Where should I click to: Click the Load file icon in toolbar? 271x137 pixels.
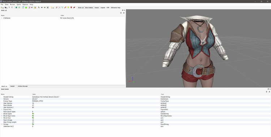click(2, 8)
